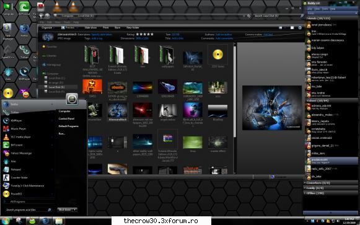Click the Shut down button
Image resolution: width=360 pixels, height=225 pixels.
[x=64, y=210]
